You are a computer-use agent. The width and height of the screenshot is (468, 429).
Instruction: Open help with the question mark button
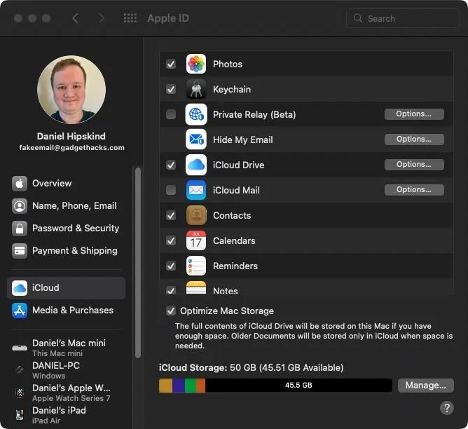446,408
